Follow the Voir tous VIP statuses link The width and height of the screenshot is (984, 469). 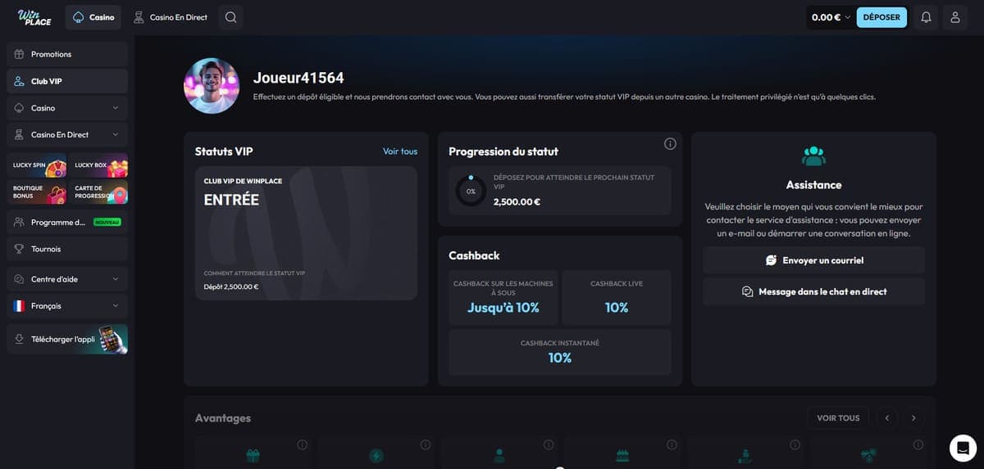400,151
